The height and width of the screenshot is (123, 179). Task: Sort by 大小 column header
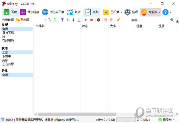pos(122,26)
